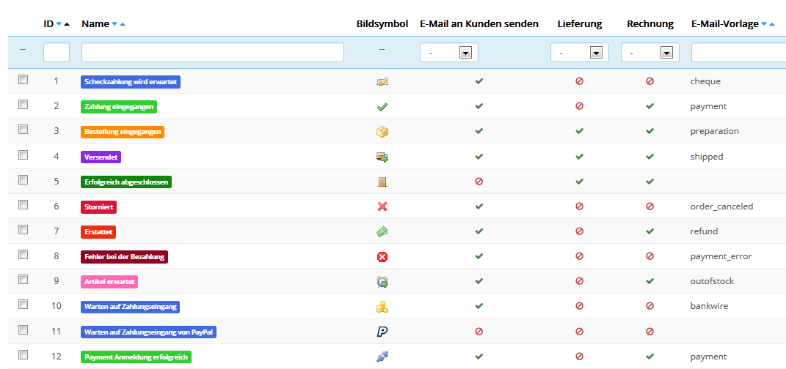Open the E-Mail an Kunden senden filter dropdown
The height and width of the screenshot is (369, 786).
(x=449, y=53)
